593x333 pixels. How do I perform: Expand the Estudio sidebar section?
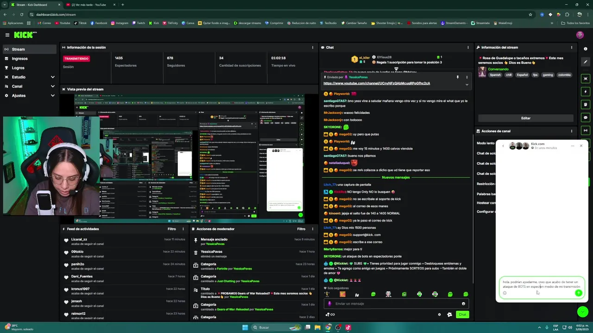click(30, 77)
